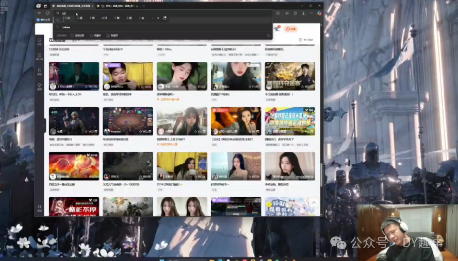Open the browser downloads icon
458x261 pixels.
point(303,13)
